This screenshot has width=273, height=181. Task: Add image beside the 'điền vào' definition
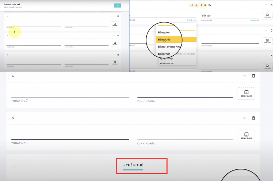[267, 16]
